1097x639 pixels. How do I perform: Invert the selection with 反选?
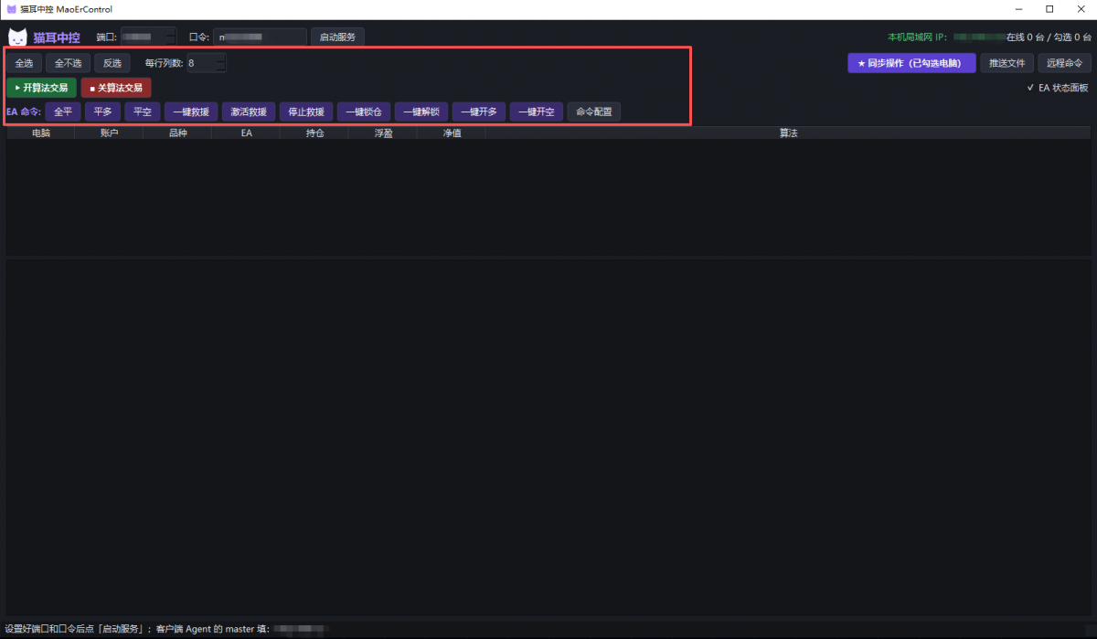[112, 63]
